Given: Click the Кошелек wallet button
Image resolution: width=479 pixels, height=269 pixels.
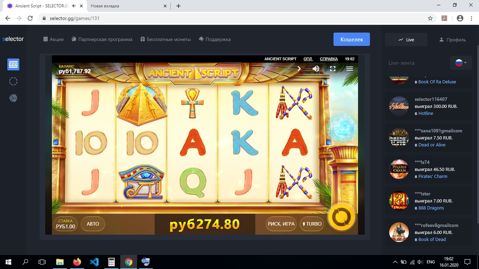Looking at the screenshot, I should click(x=352, y=39).
